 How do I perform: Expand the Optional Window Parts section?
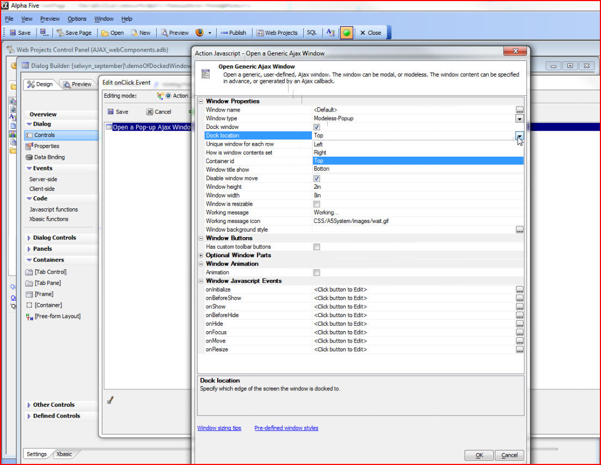(201, 256)
